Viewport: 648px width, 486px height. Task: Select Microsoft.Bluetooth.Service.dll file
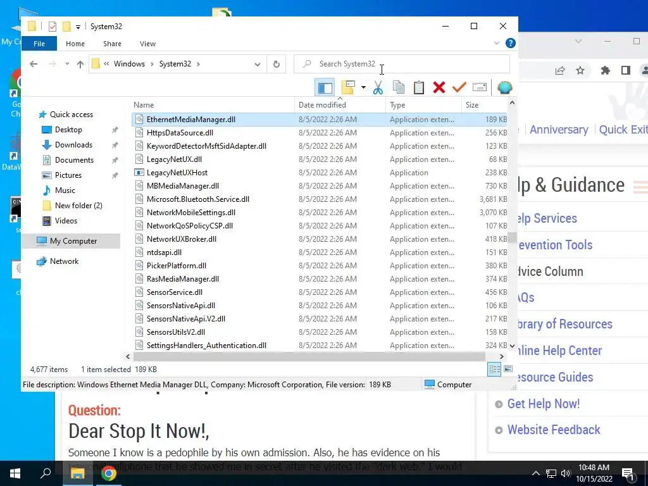320,199
